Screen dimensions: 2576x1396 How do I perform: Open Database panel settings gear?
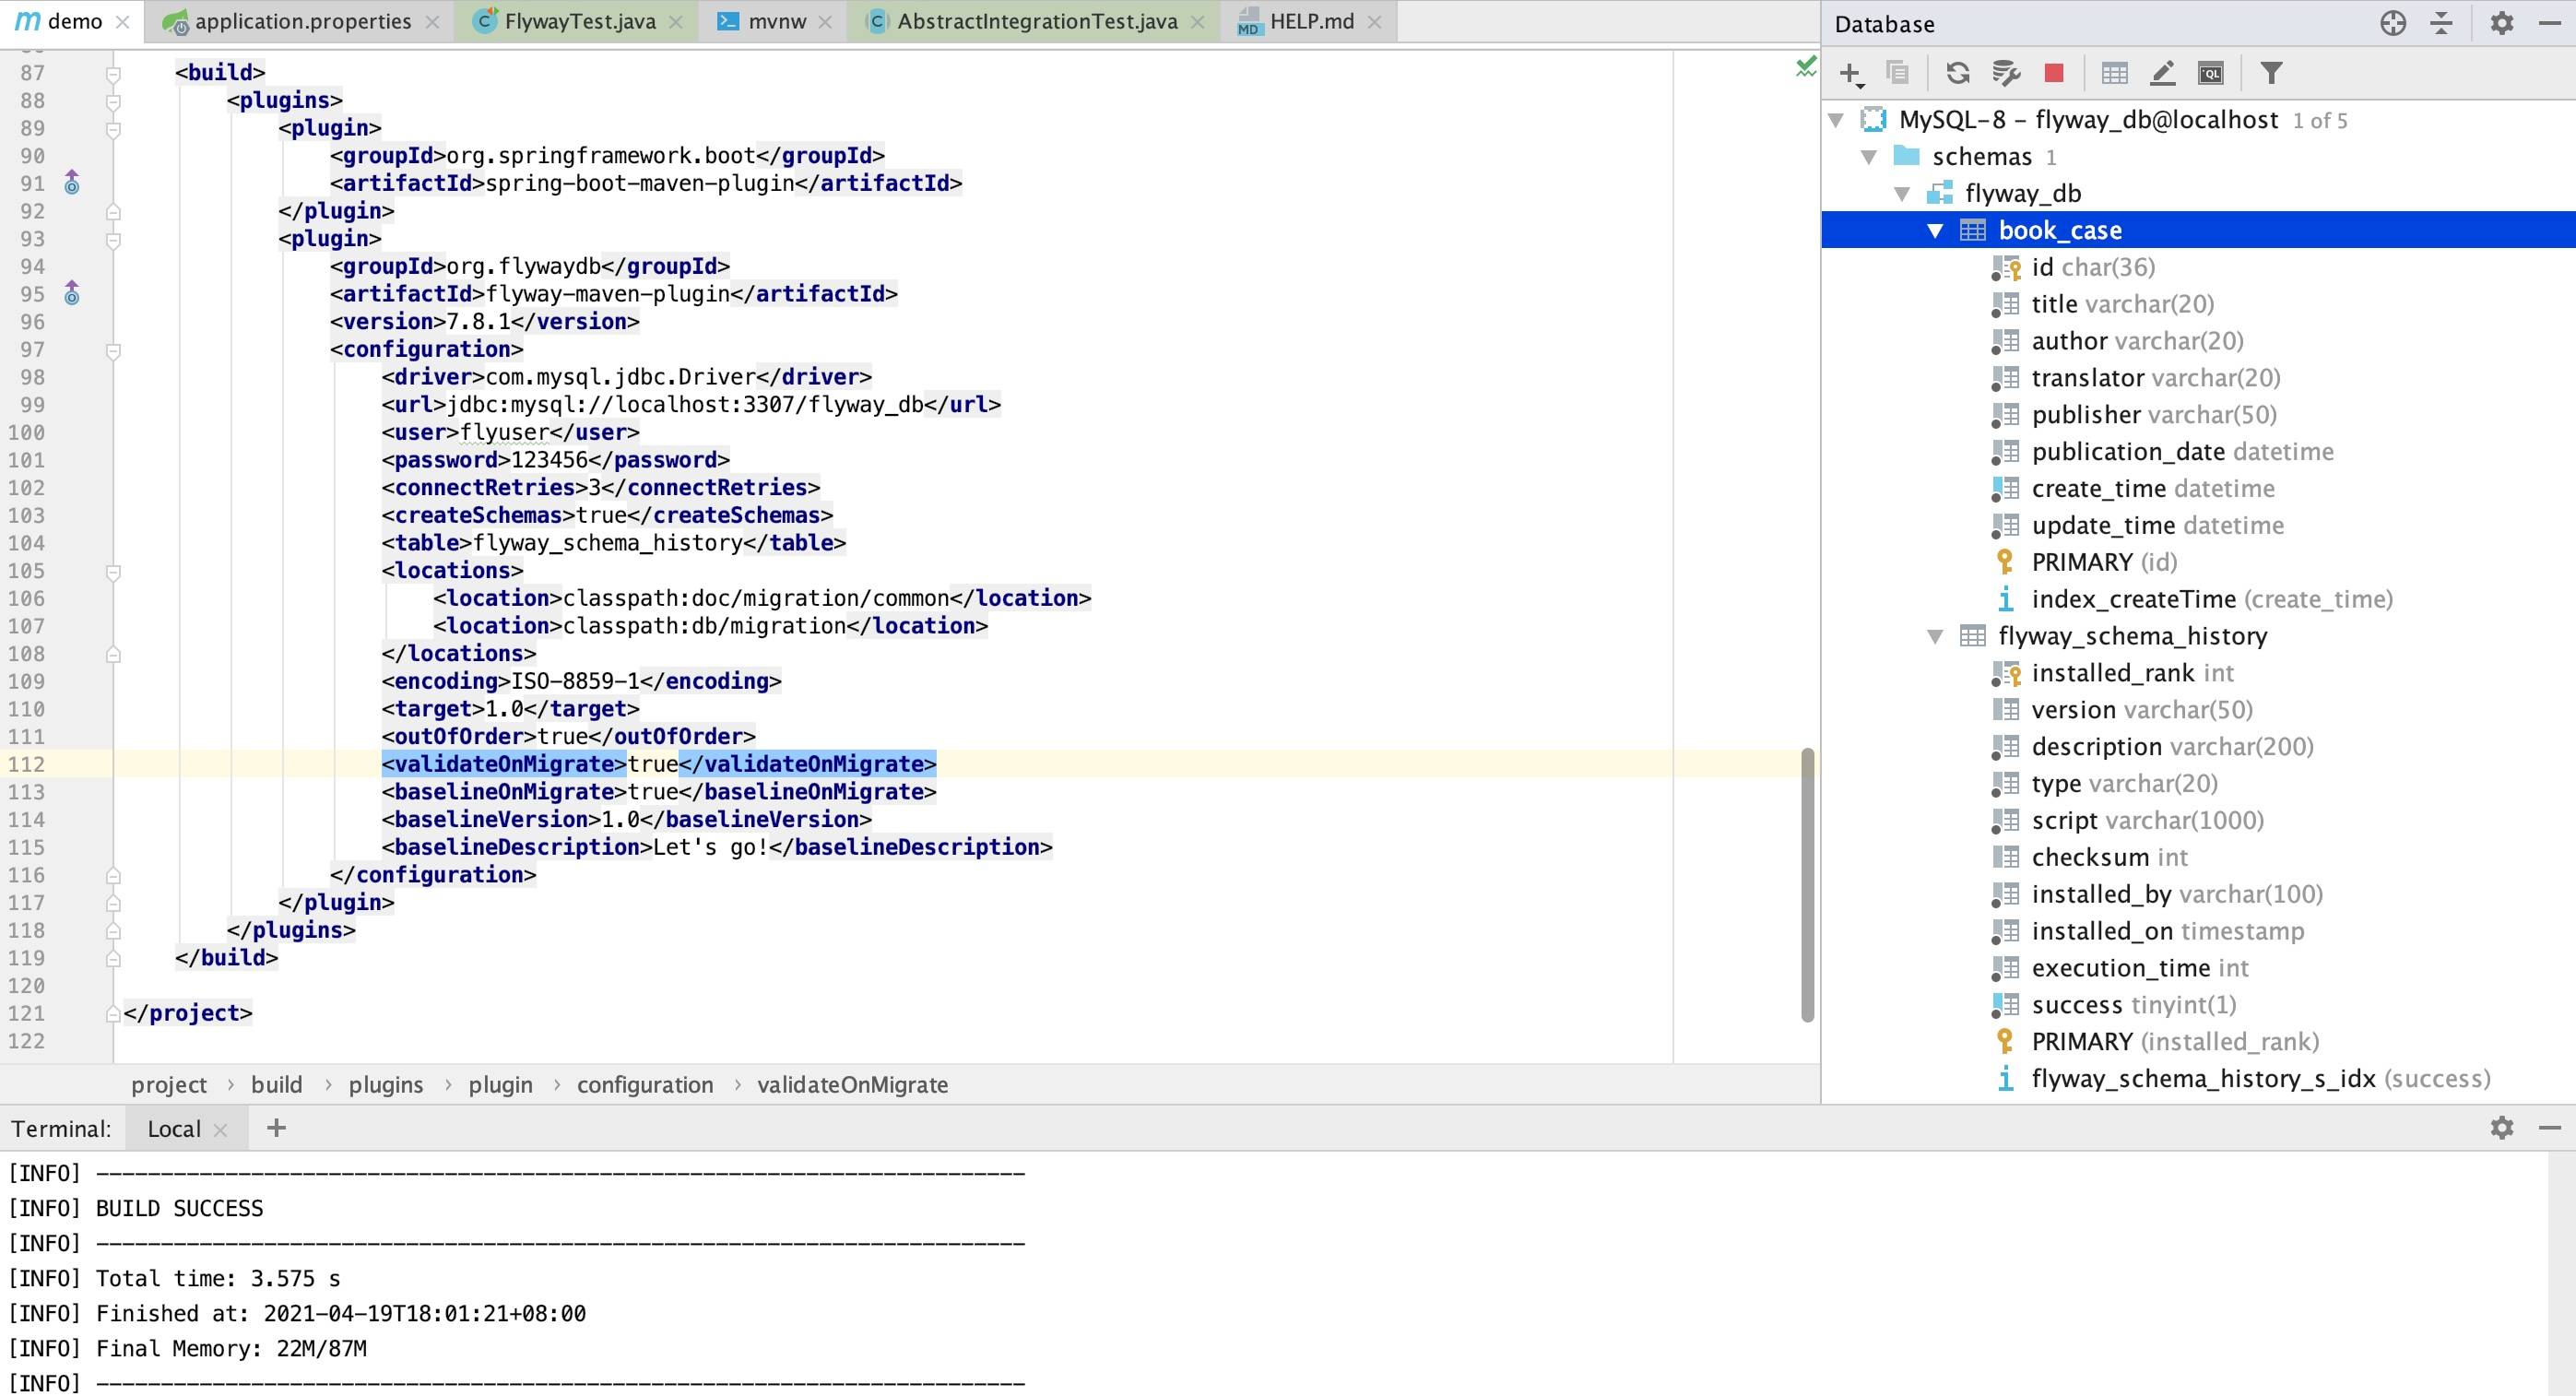pyautogui.click(x=2502, y=23)
